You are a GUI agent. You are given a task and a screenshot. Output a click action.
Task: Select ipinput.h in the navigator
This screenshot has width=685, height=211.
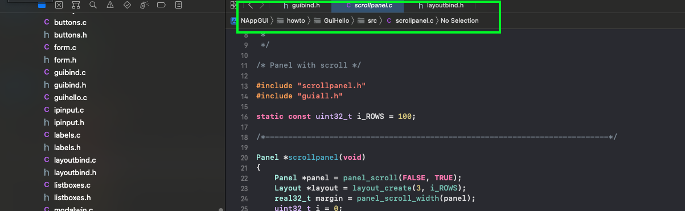pos(64,122)
